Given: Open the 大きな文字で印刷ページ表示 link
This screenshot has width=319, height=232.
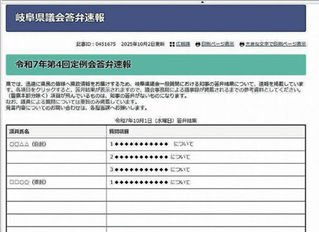Looking at the screenshot, I should [275, 44].
